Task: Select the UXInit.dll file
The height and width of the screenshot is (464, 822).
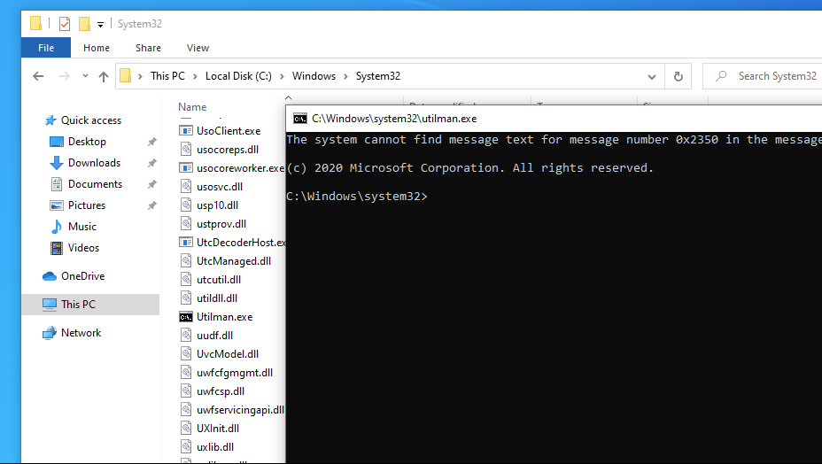Action: [x=218, y=429]
